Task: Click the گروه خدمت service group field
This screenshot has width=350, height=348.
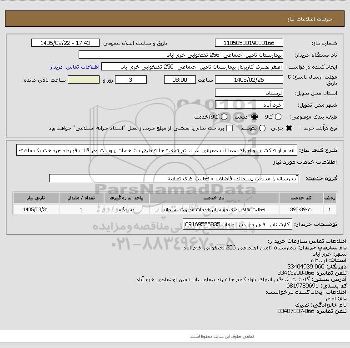Action: click(x=174, y=178)
